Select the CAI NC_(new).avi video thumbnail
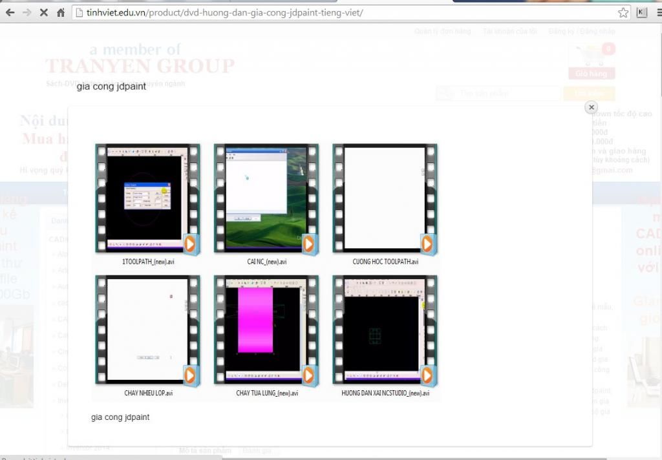This screenshot has width=662, height=460. [x=266, y=198]
